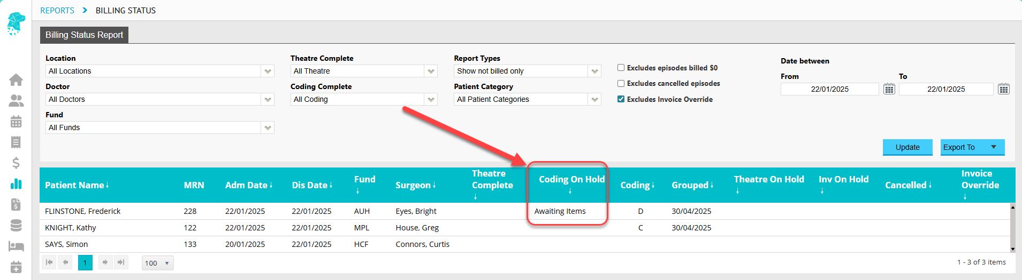Viewport: 1022px width, 280px height.
Task: Open the From date calendar picker
Action: coord(889,89)
